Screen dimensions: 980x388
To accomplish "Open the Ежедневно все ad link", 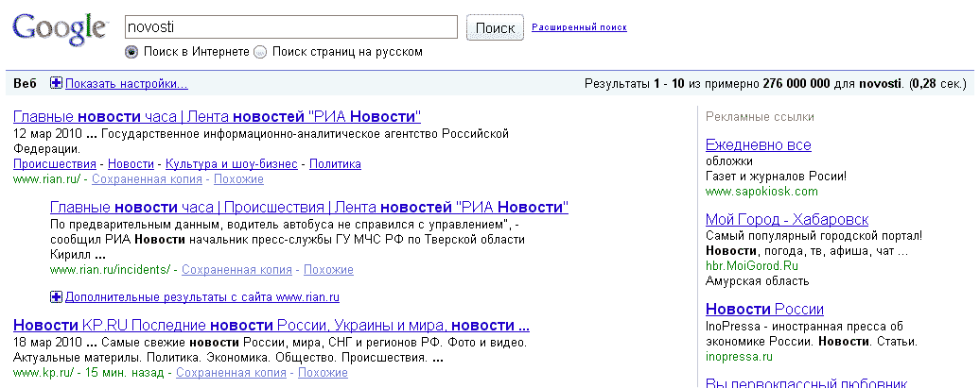I will pos(758,145).
